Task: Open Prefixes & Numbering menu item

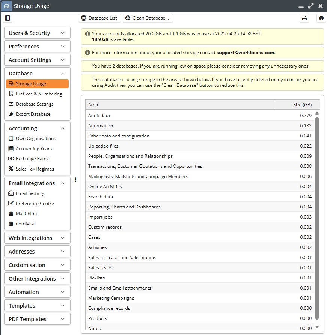Action: pos(38,94)
